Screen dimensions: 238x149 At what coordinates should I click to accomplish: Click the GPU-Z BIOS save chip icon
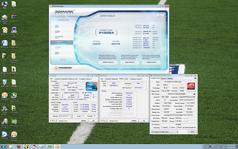pyautogui.click(x=194, y=94)
